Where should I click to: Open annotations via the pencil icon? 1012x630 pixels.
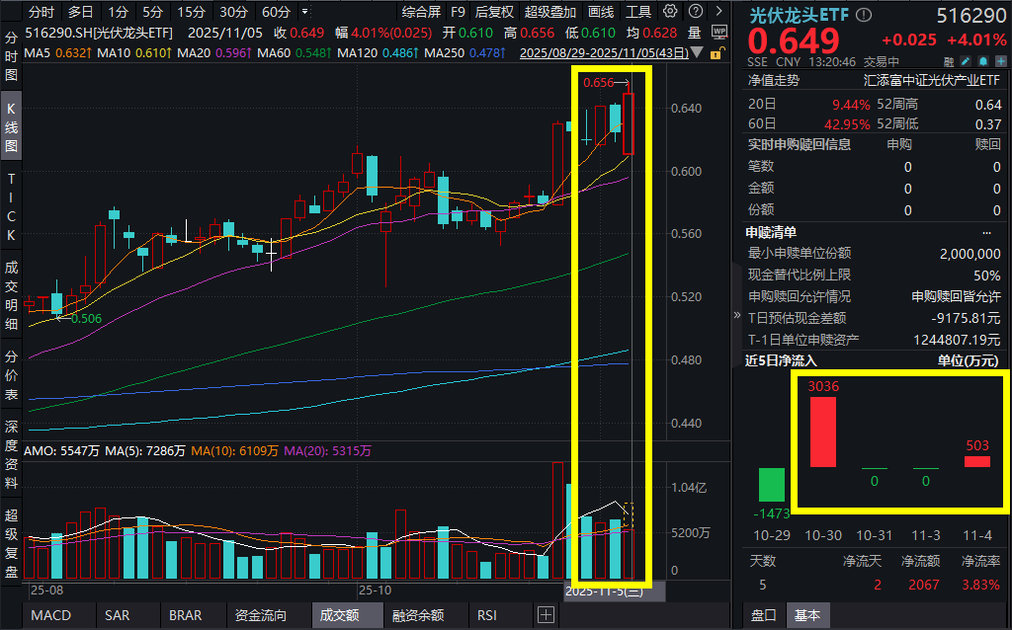[967, 61]
